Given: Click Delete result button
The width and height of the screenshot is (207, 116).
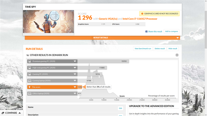Looking at the screenshot, I should (x=160, y=48).
